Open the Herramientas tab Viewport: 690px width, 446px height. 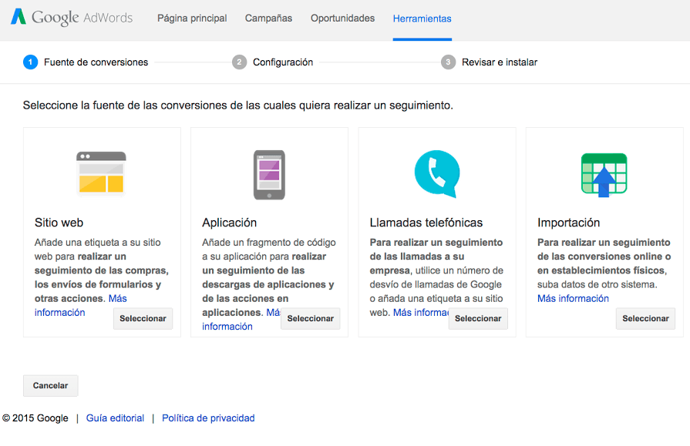tap(422, 18)
